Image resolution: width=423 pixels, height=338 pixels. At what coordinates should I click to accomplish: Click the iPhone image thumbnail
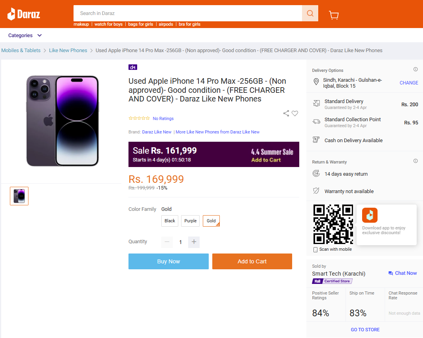[x=19, y=196]
